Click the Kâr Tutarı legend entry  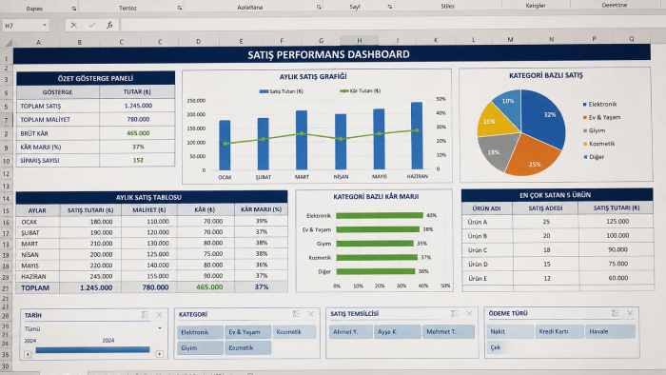coord(361,90)
